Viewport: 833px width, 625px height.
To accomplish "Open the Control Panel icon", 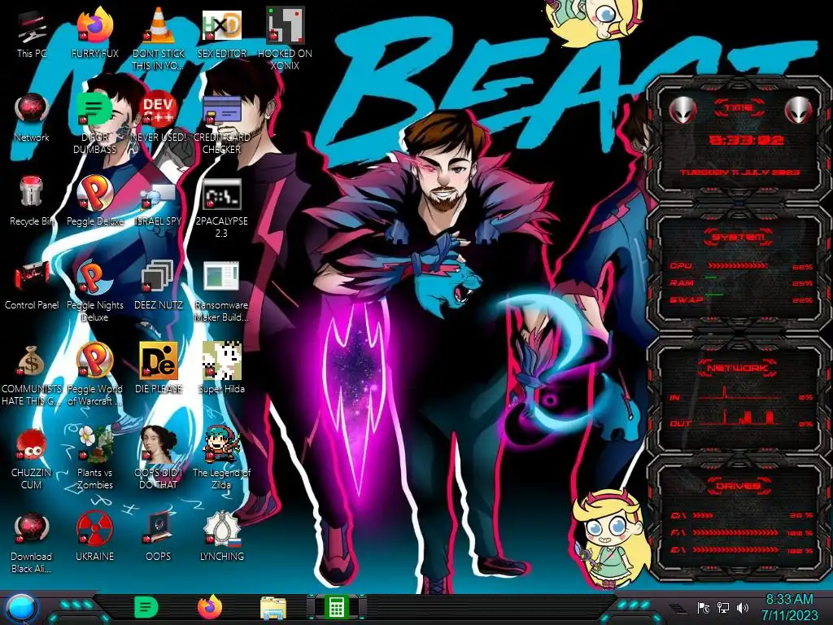I will pyautogui.click(x=32, y=286).
